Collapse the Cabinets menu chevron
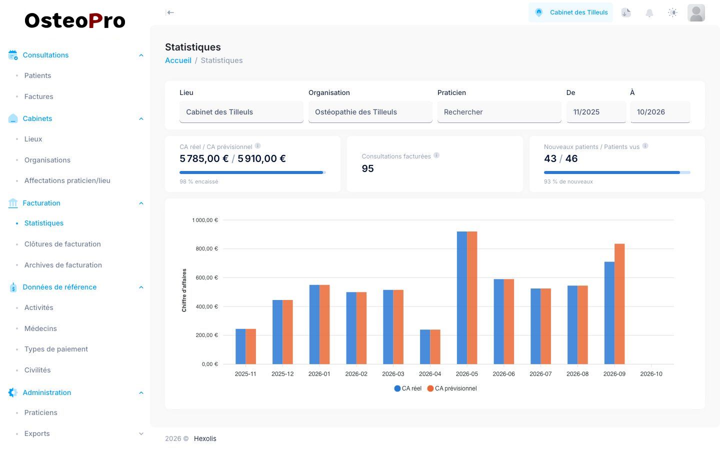The height and width of the screenshot is (450, 720). [141, 118]
